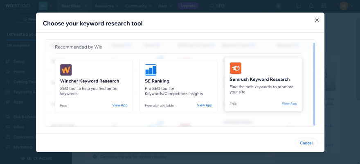Click the Wincher orange W logo icon
Screen dimensions: 360x164
coord(66,70)
